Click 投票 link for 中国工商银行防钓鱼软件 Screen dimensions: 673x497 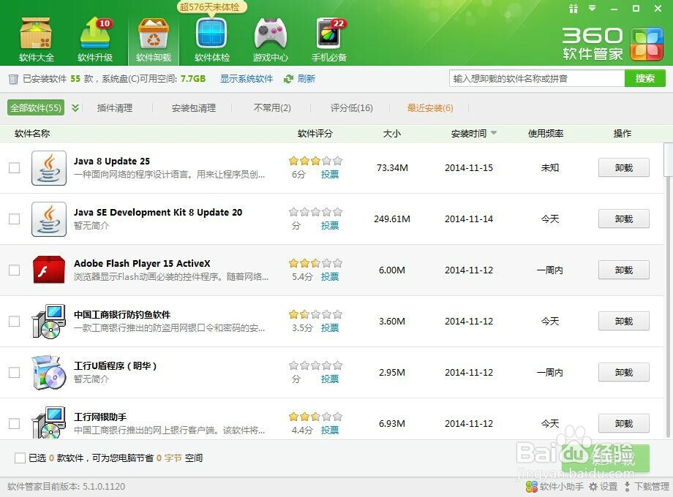tap(330, 328)
